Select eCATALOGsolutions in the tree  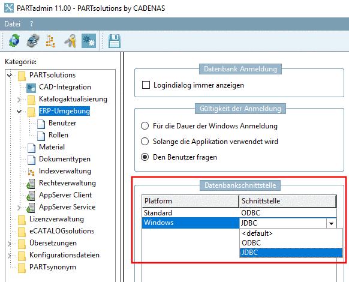(62, 231)
